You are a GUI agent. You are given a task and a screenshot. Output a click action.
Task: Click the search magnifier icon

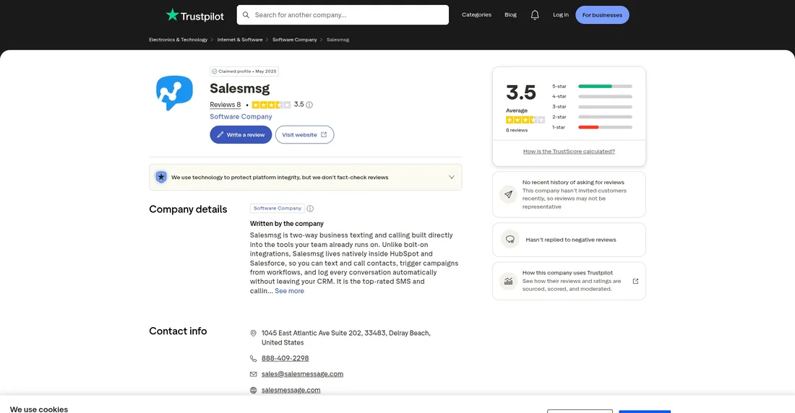coord(246,15)
